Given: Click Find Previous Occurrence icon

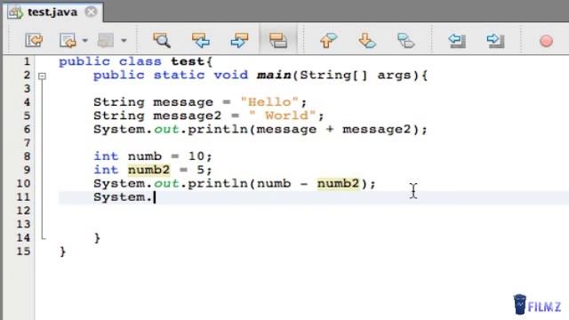Looking at the screenshot, I should click(x=201, y=40).
